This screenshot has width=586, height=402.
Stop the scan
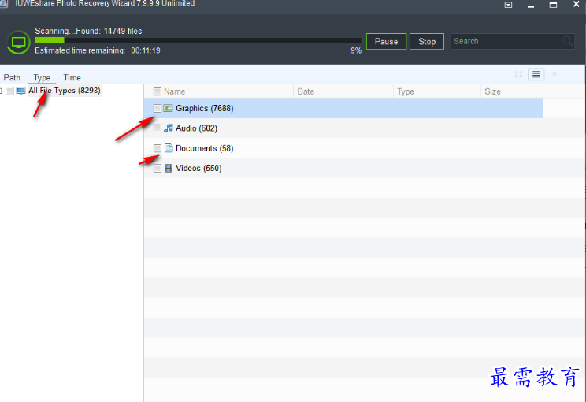[427, 42]
